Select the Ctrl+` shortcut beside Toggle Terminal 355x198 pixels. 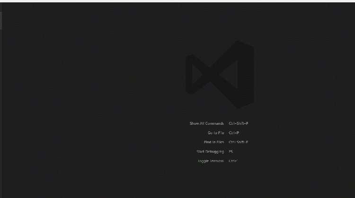click(233, 161)
